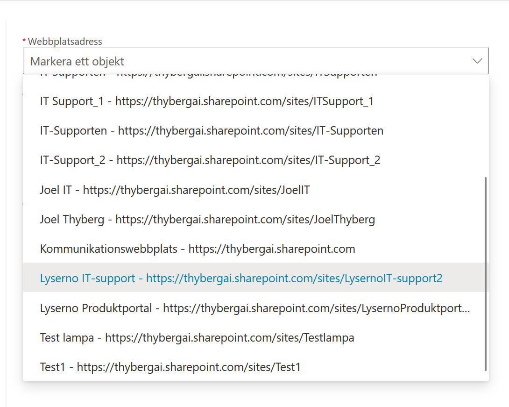Click the 'Markera ett objekt' combo box field
The width and height of the screenshot is (509, 407).
pos(256,61)
